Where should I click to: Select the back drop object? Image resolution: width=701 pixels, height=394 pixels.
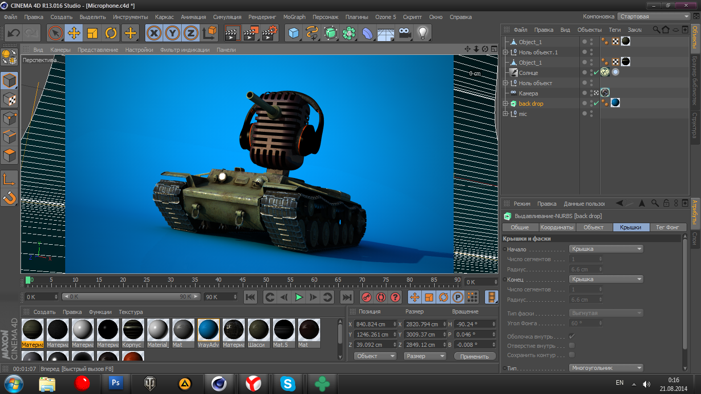click(x=531, y=104)
